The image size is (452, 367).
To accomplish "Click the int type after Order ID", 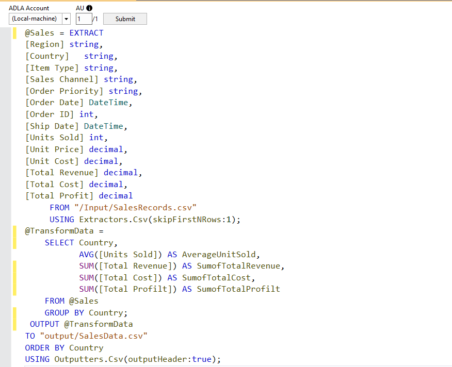I will (x=87, y=114).
